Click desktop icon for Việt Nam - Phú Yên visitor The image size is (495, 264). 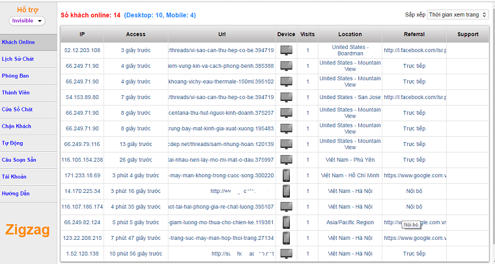click(x=286, y=160)
